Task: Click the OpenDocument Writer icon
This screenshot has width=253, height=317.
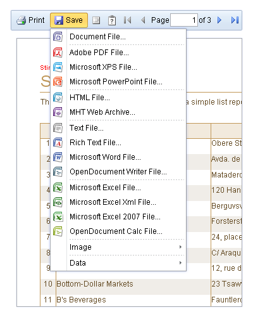Action: [x=58, y=172]
